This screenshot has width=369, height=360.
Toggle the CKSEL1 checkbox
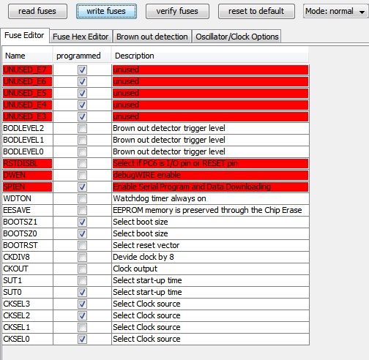click(x=82, y=327)
